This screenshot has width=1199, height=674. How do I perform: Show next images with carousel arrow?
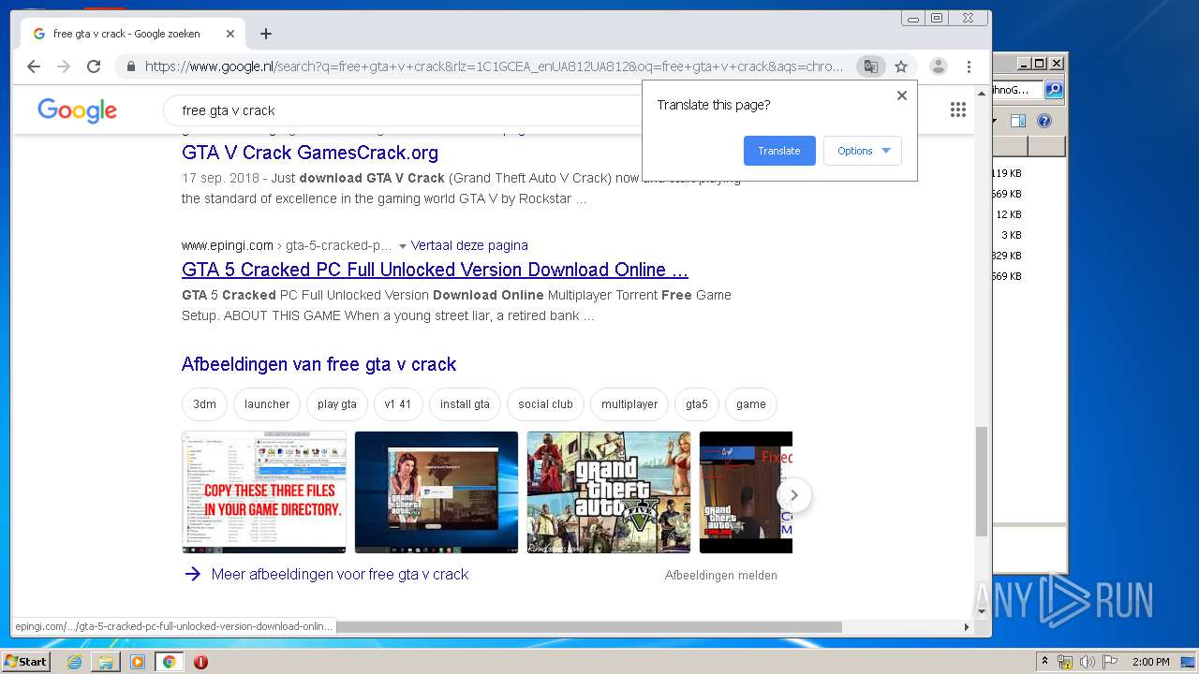pyautogui.click(x=794, y=495)
